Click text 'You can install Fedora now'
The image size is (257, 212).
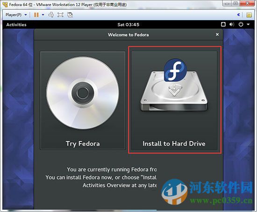pos(79,177)
